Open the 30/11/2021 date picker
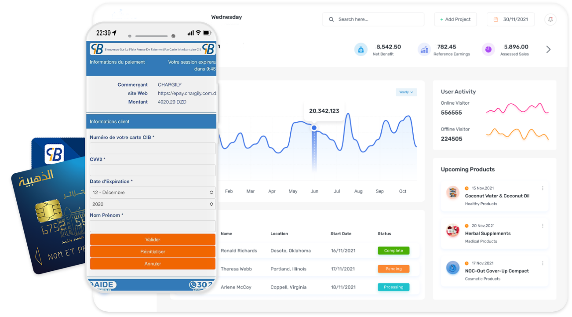This screenshot has width=572, height=317. pyautogui.click(x=510, y=19)
